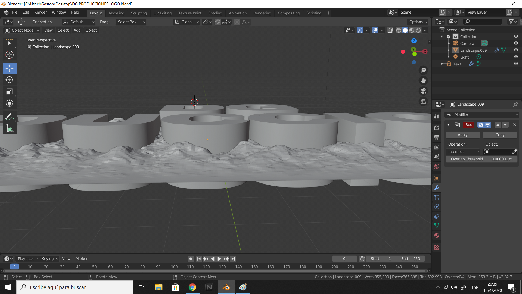Hide Text object with its eye icon

tap(516, 64)
